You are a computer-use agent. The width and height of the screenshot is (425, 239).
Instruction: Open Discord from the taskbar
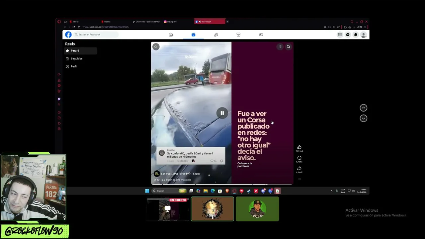(x=263, y=191)
